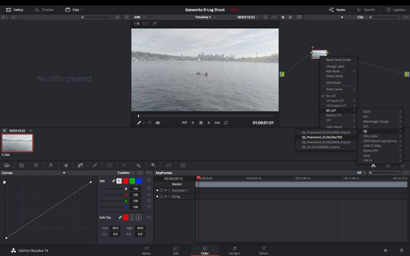The height and width of the screenshot is (256, 410).
Task: Expand the Corrector 1 keyframe track
Action: pos(169,190)
